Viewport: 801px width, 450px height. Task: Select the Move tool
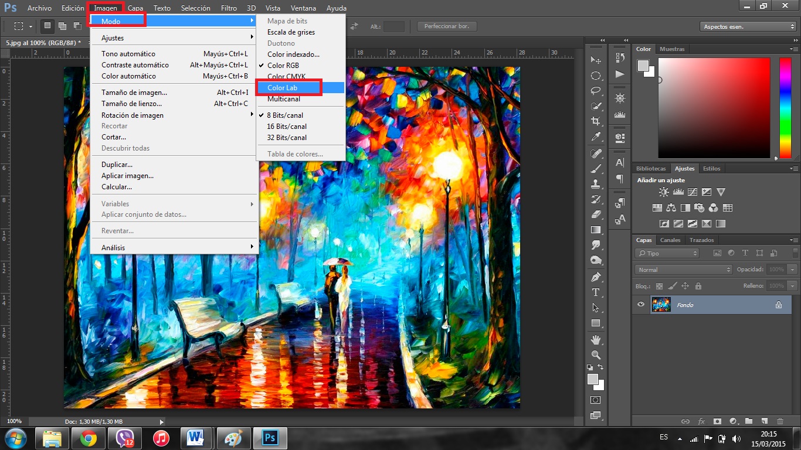click(596, 60)
